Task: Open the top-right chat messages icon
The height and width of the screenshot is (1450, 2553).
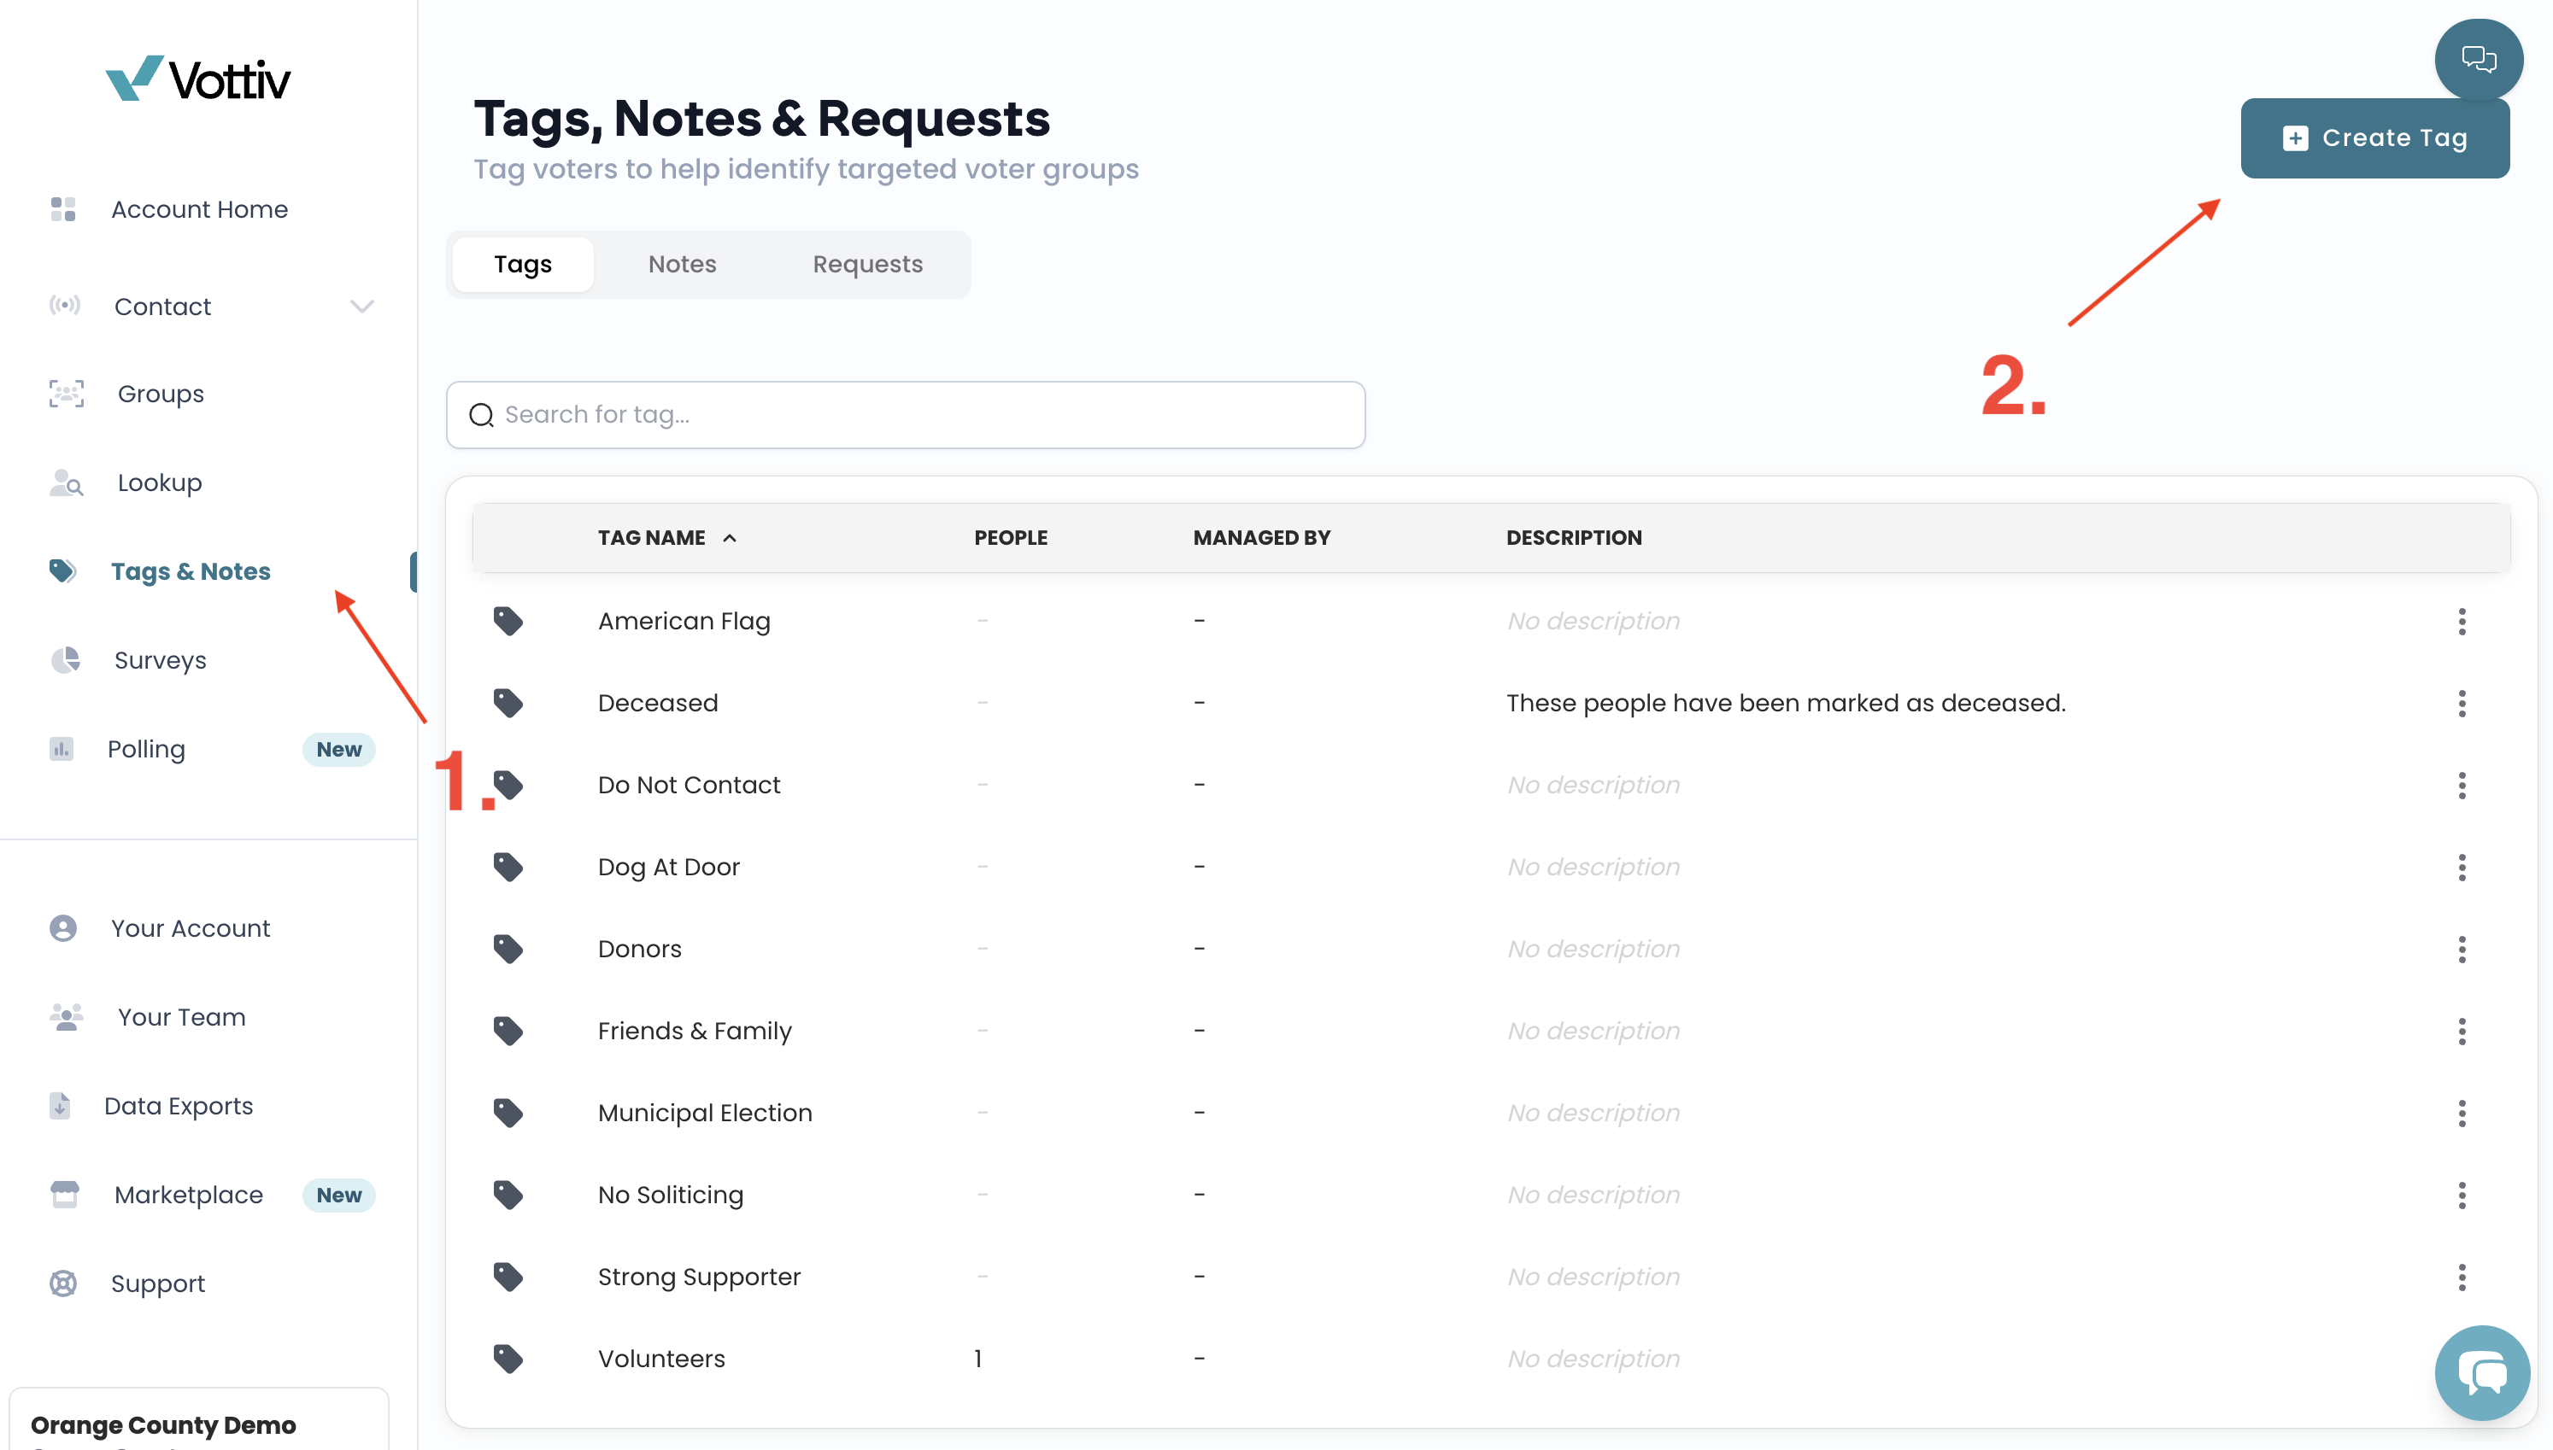Action: tap(2479, 60)
